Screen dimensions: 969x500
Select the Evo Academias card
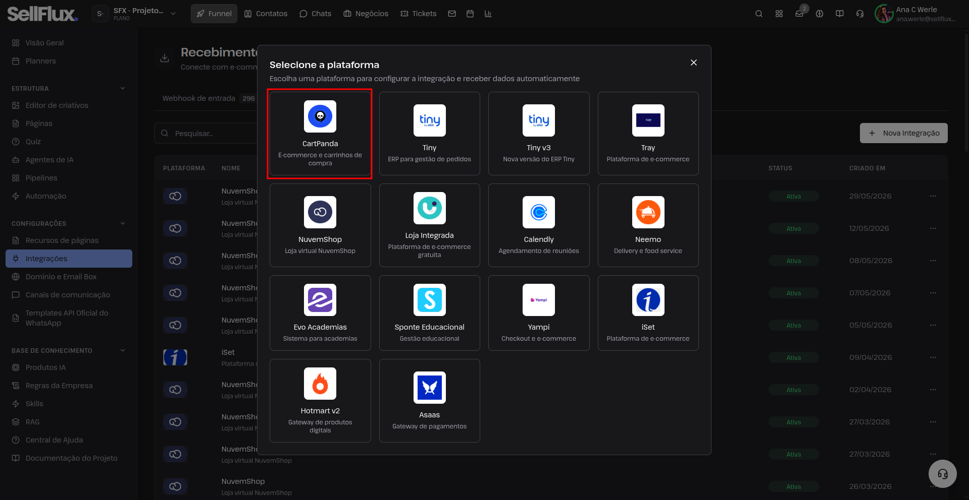point(320,313)
